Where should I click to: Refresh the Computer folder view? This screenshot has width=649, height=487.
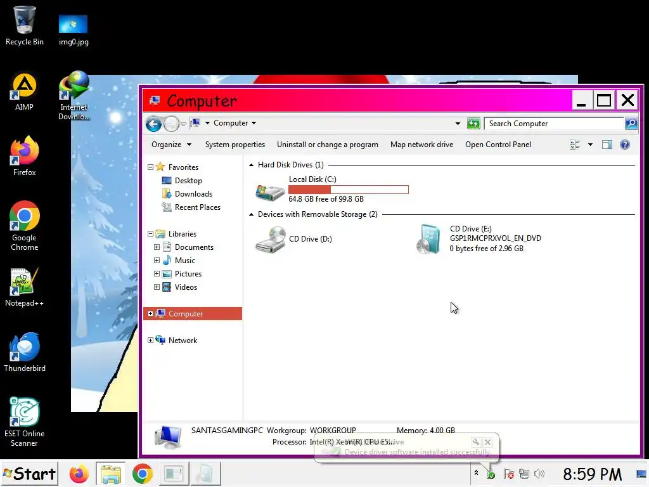point(473,124)
